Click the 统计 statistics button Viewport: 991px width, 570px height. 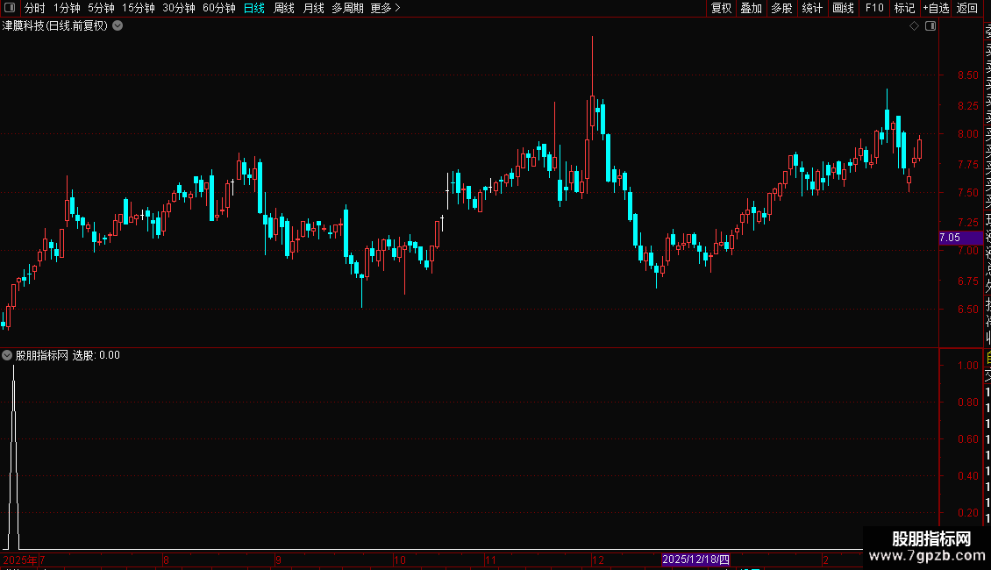click(x=812, y=8)
